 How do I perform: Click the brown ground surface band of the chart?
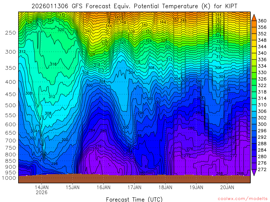pos(134,179)
